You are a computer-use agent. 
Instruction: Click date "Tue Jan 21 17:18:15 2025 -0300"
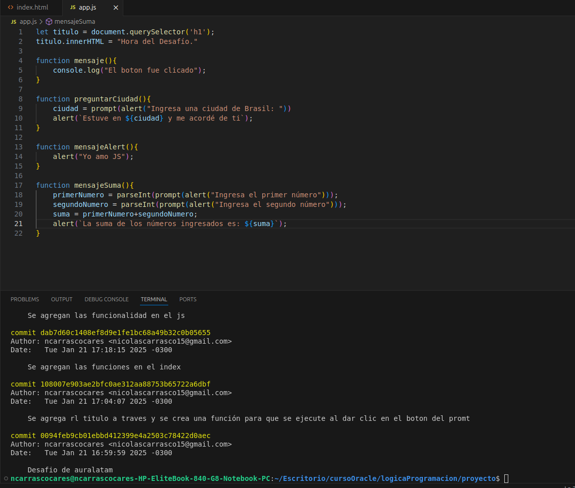point(108,350)
